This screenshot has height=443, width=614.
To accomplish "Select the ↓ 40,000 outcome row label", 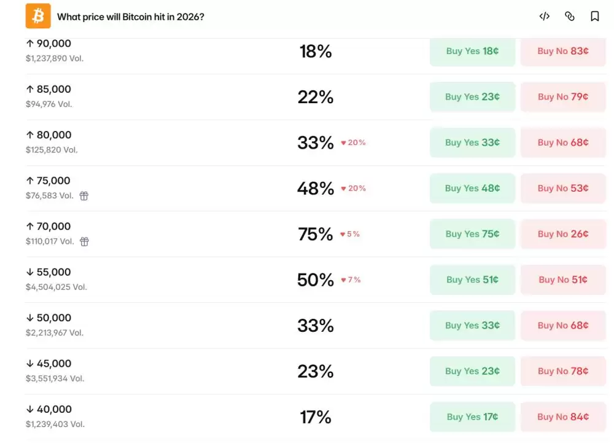I will pyautogui.click(x=49, y=409).
